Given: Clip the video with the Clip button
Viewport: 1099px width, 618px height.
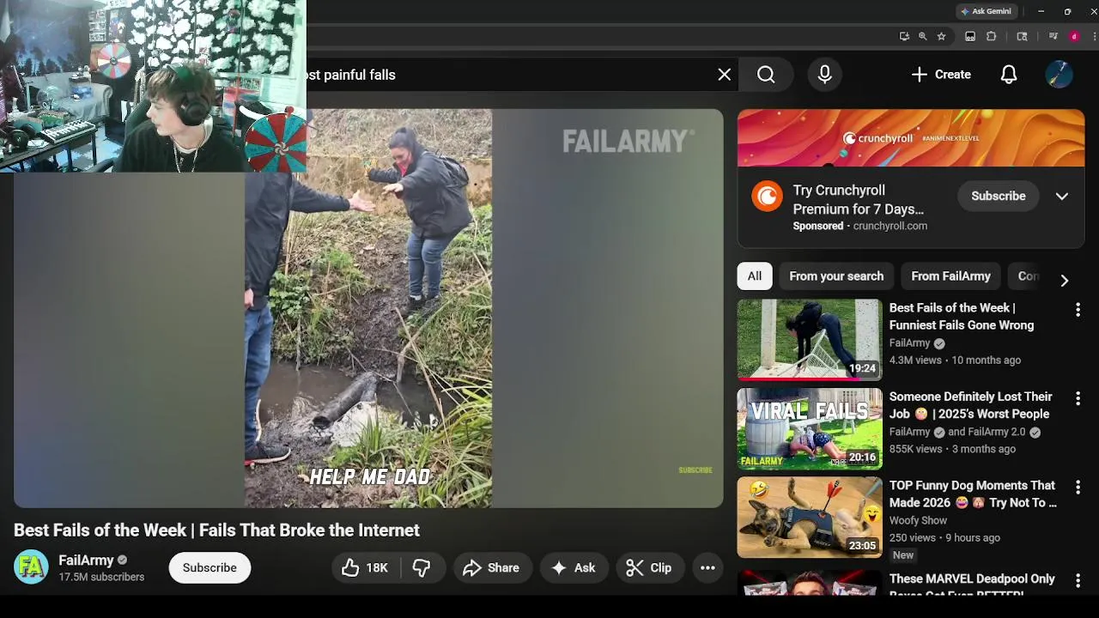Looking at the screenshot, I should coord(649,567).
